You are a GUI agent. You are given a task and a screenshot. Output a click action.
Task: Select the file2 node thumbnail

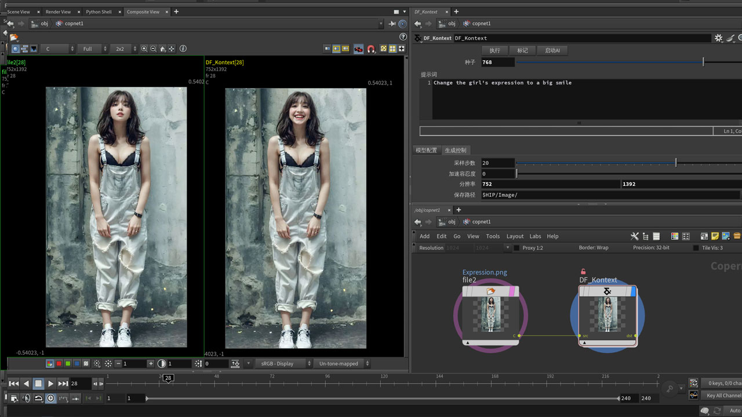pos(491,315)
